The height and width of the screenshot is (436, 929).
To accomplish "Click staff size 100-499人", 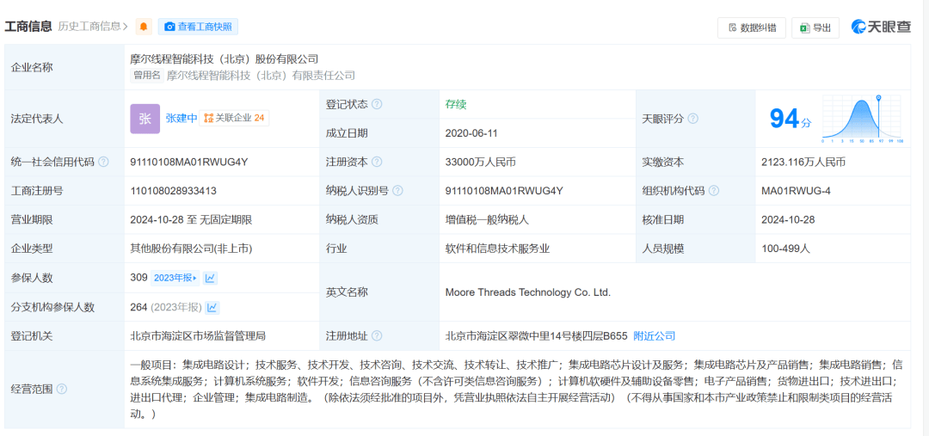I will pos(785,249).
